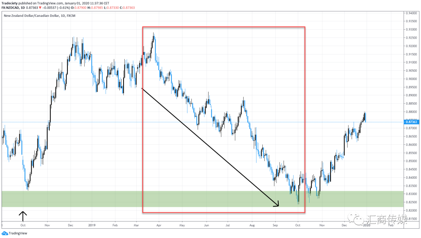Click the Apr label on time axis
The image size is (421, 238).
[x=159, y=225]
